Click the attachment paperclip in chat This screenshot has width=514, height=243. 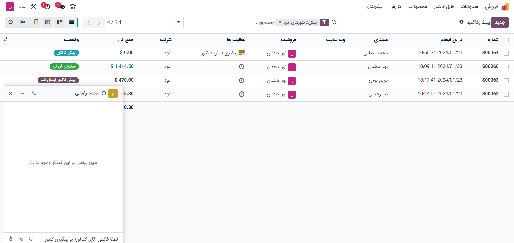click(21, 238)
